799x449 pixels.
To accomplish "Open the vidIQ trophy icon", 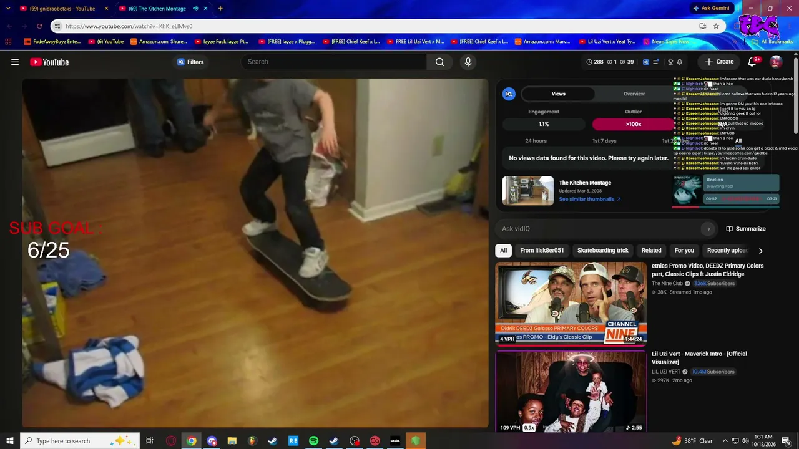I will coord(670,62).
